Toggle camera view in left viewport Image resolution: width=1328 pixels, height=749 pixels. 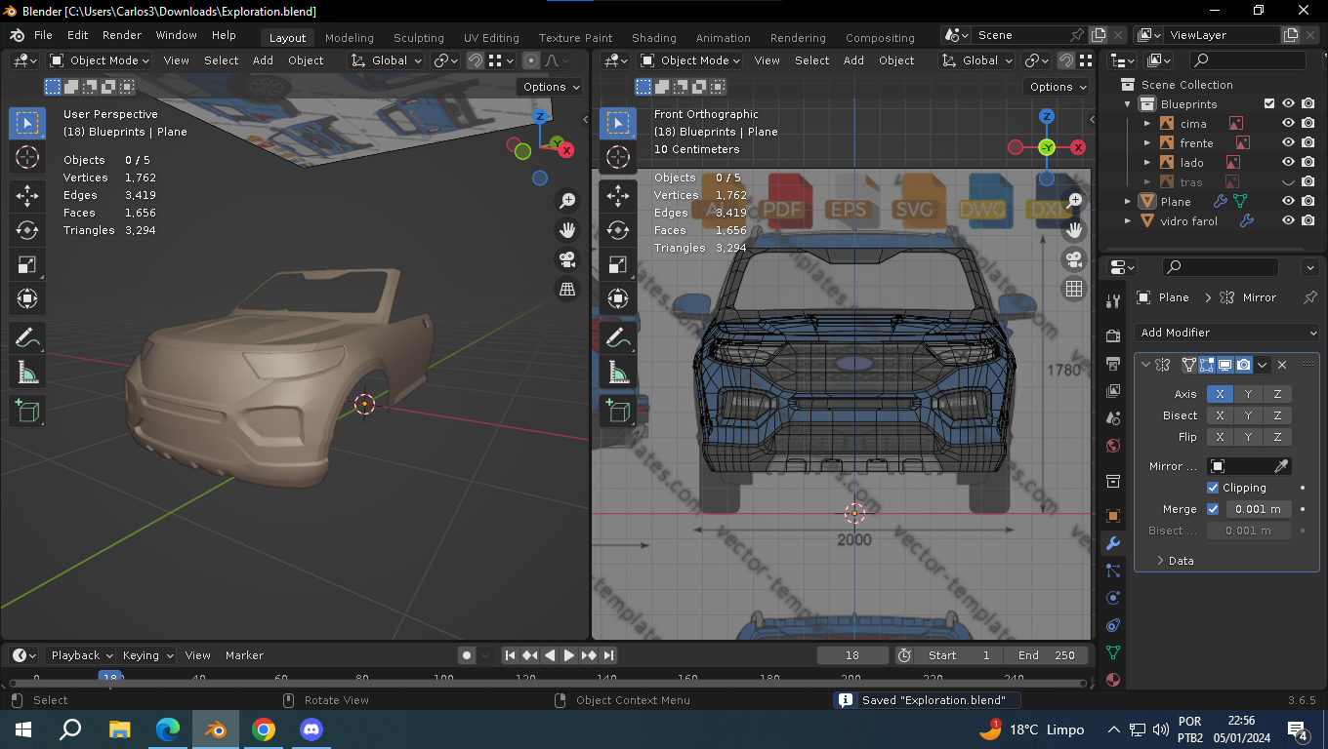pyautogui.click(x=566, y=259)
